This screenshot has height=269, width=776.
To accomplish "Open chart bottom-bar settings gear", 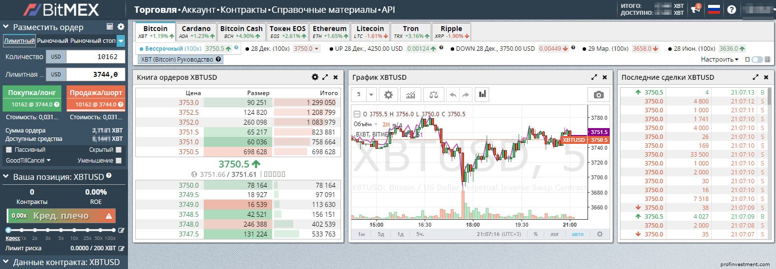I will click(599, 234).
